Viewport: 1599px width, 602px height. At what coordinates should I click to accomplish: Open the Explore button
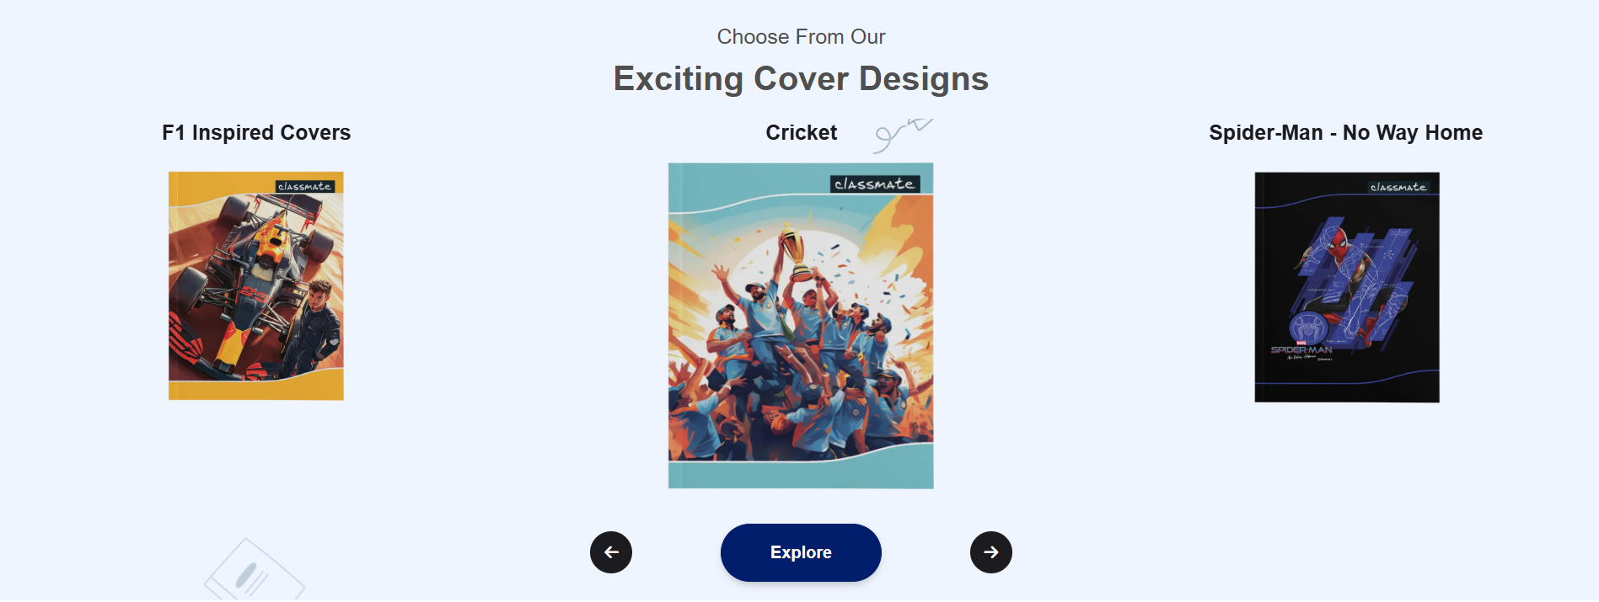coord(801,552)
